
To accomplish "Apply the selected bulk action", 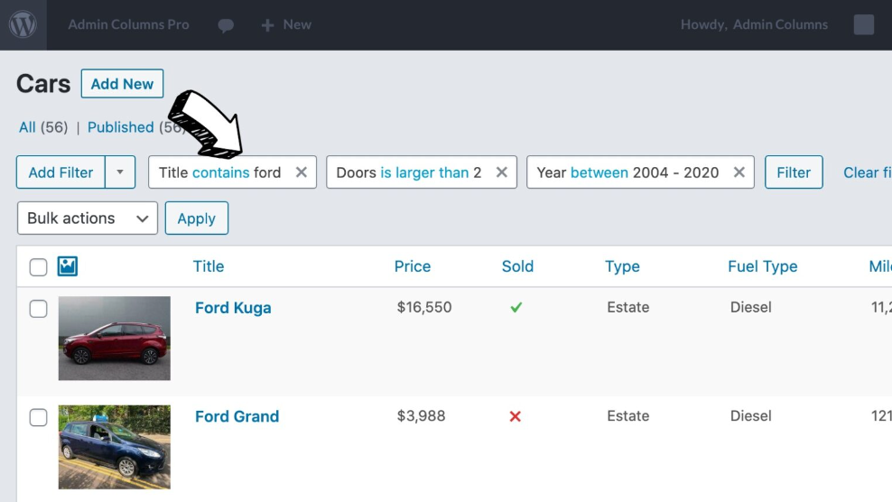I will 196,218.
